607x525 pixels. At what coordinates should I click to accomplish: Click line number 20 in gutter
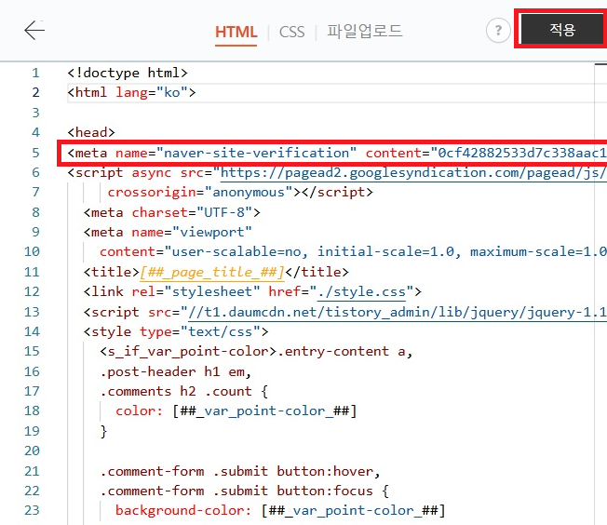click(x=32, y=451)
